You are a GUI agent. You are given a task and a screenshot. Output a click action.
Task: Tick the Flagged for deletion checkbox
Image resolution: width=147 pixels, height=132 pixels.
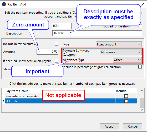click(140, 26)
